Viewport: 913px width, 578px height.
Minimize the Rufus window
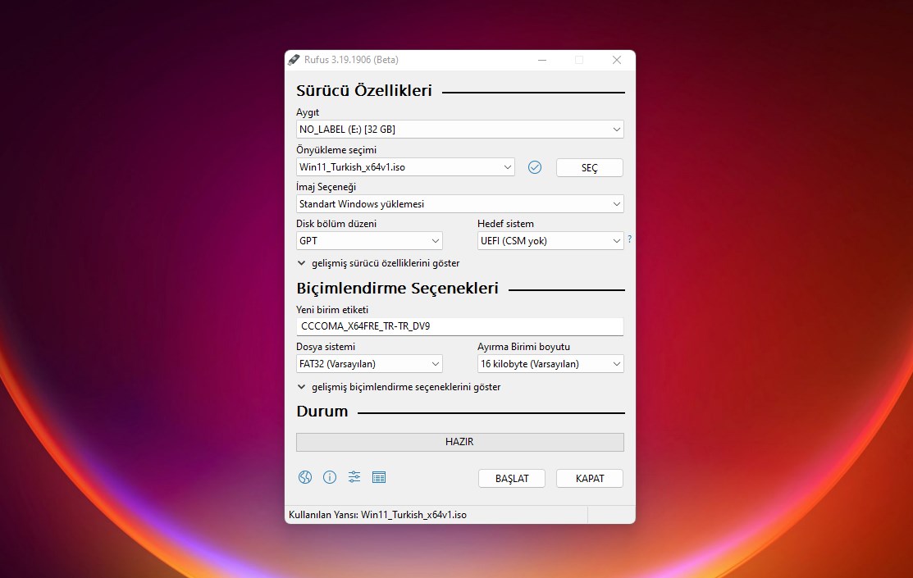[542, 60]
